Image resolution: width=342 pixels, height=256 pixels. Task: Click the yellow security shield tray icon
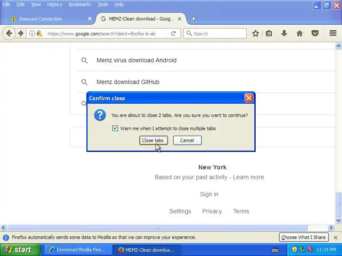295,250
